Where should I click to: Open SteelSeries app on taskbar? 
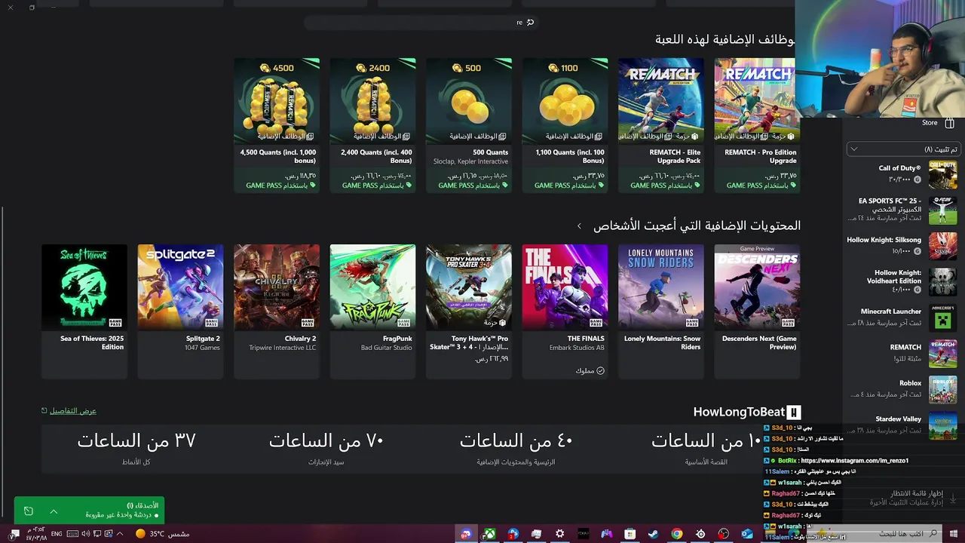click(x=700, y=534)
